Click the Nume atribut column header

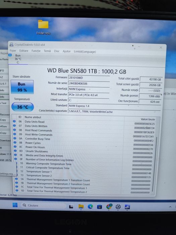click(x=33, y=117)
